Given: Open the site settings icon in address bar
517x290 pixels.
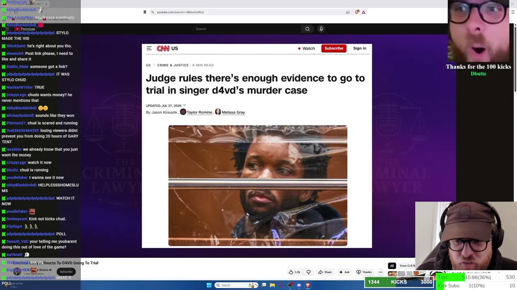Looking at the screenshot, I should 153,12.
